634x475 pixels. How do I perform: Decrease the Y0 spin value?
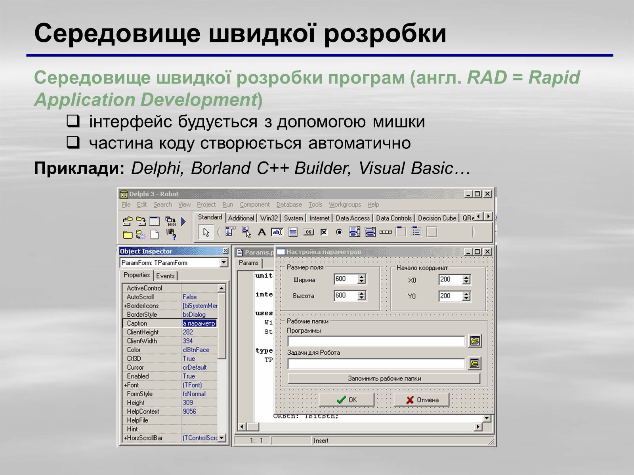pos(466,298)
